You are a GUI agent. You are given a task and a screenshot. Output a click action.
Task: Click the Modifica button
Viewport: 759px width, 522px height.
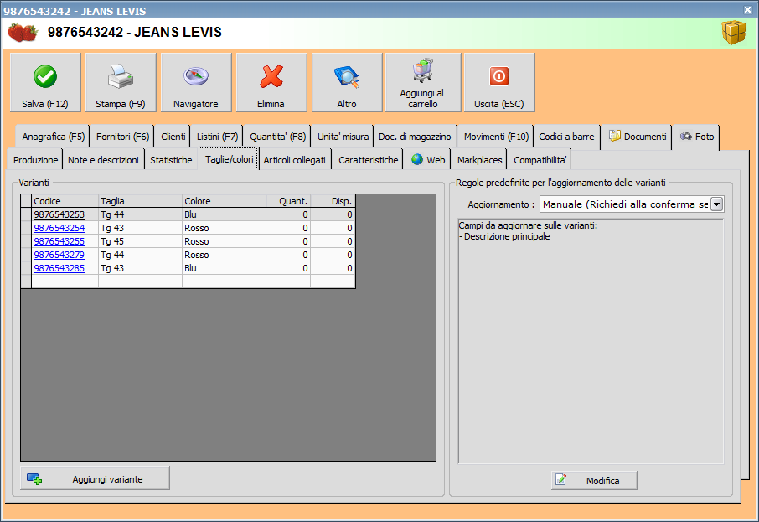click(x=594, y=480)
